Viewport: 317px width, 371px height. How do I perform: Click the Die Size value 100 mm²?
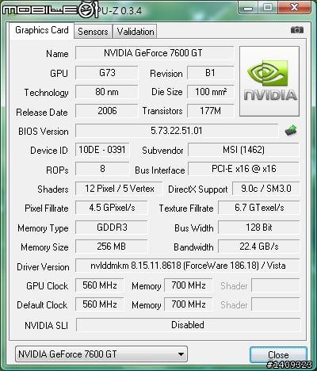coord(211,92)
